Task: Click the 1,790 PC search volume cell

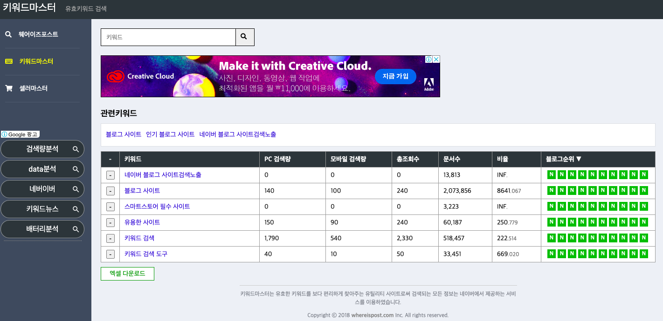Action: tap(292, 238)
